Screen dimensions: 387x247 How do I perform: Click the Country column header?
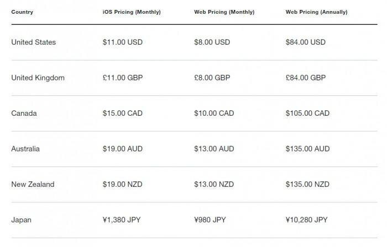[x=22, y=12]
